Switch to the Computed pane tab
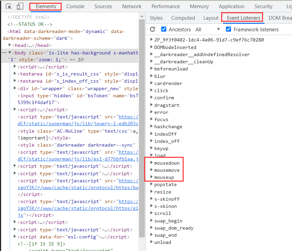 (183, 18)
